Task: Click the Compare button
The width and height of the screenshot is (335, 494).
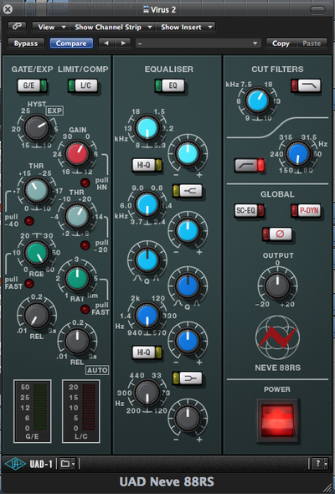Action: point(71,44)
